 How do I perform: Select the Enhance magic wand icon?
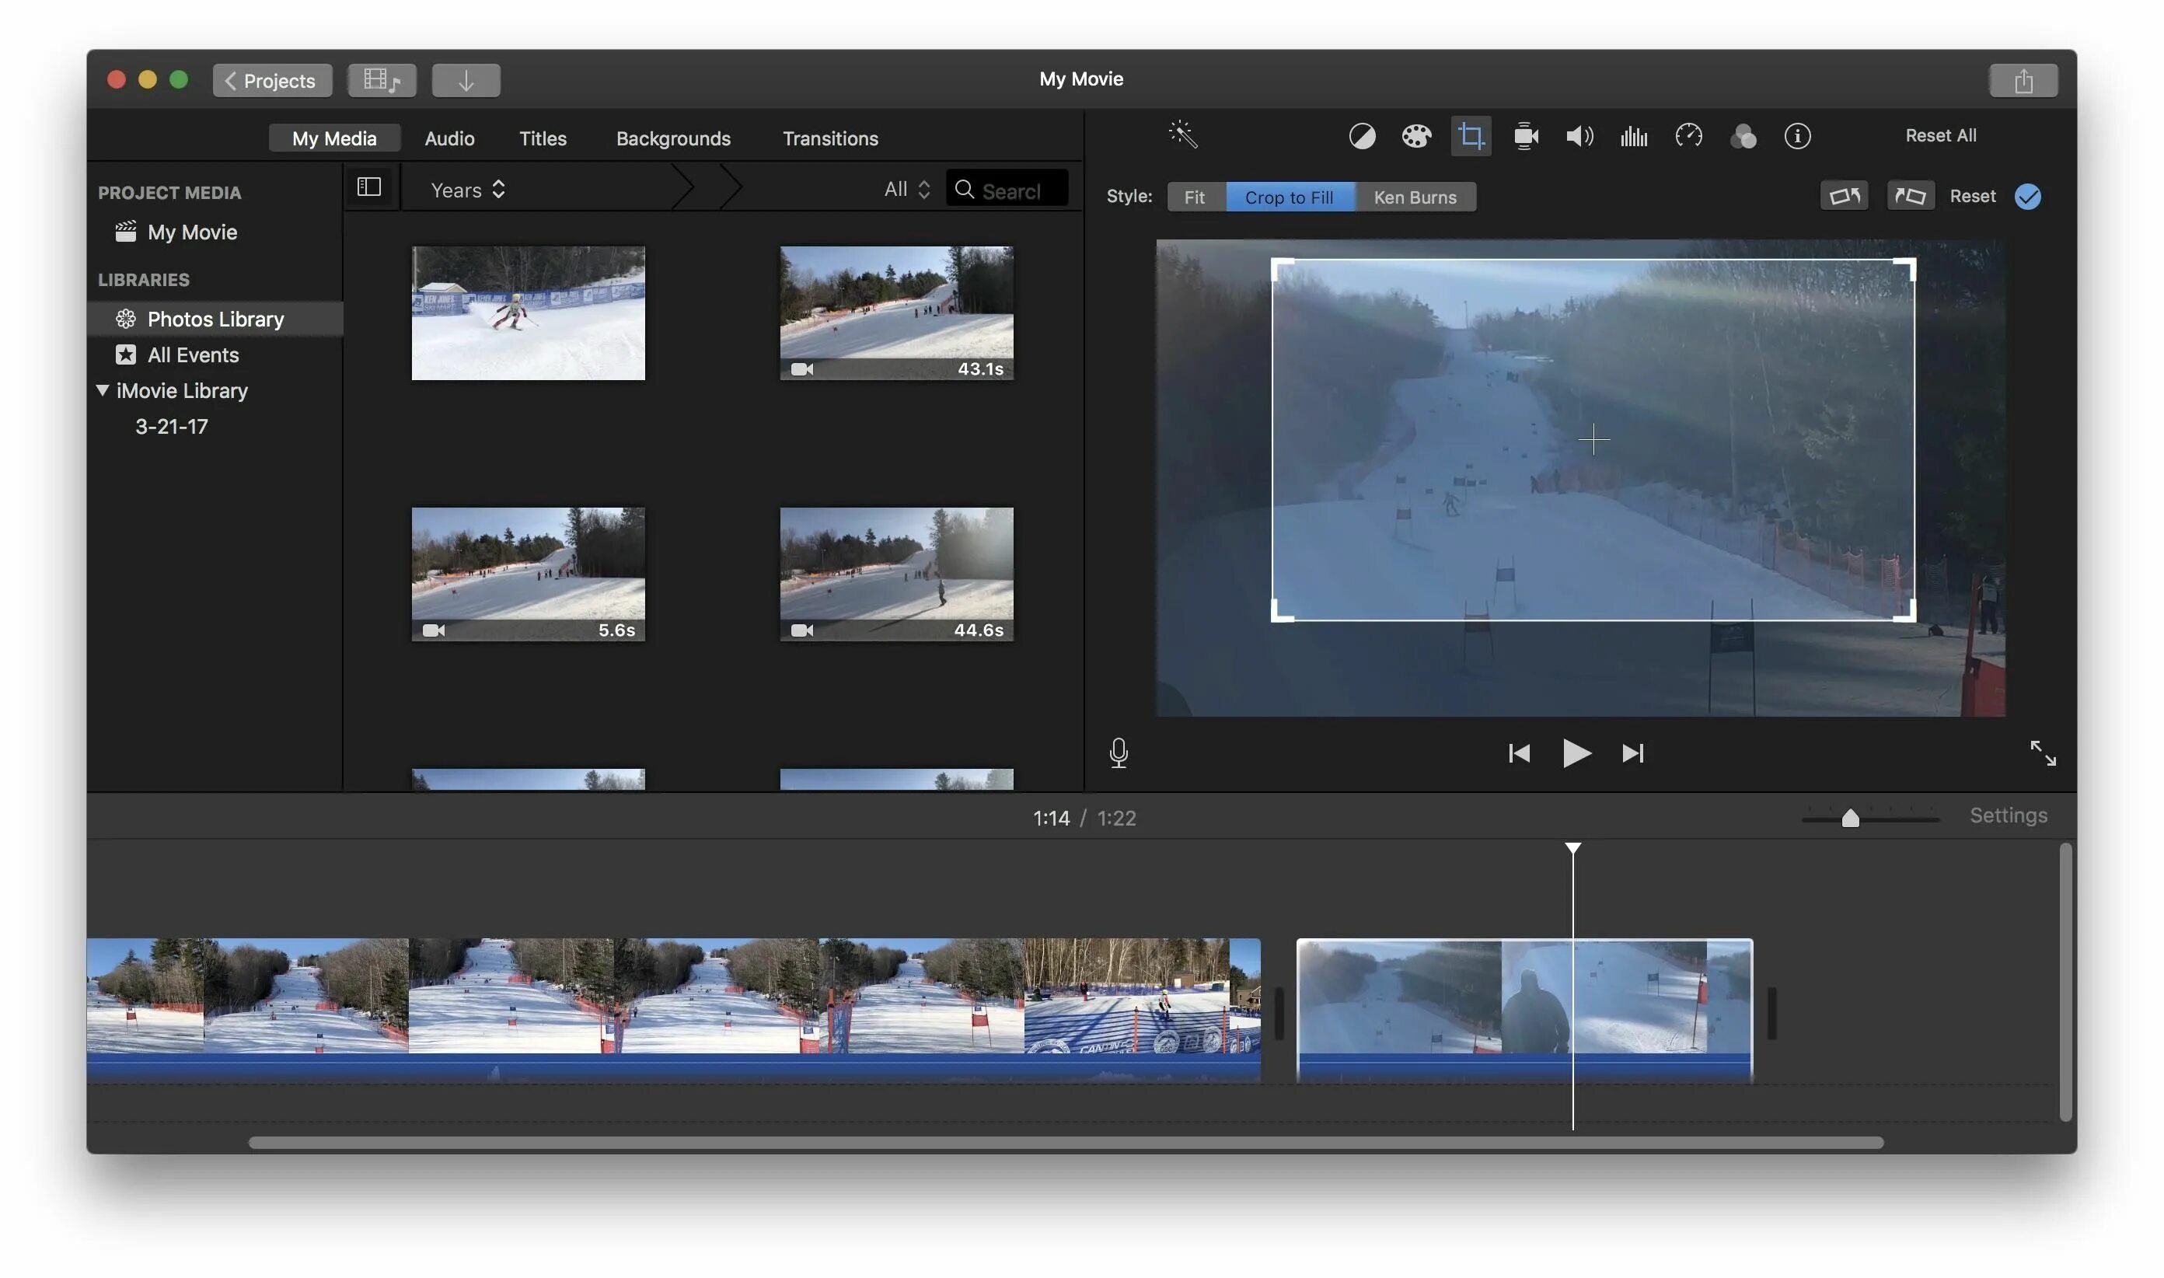click(1183, 135)
